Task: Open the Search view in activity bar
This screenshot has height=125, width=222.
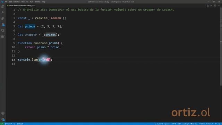Action: click(x=3, y=12)
